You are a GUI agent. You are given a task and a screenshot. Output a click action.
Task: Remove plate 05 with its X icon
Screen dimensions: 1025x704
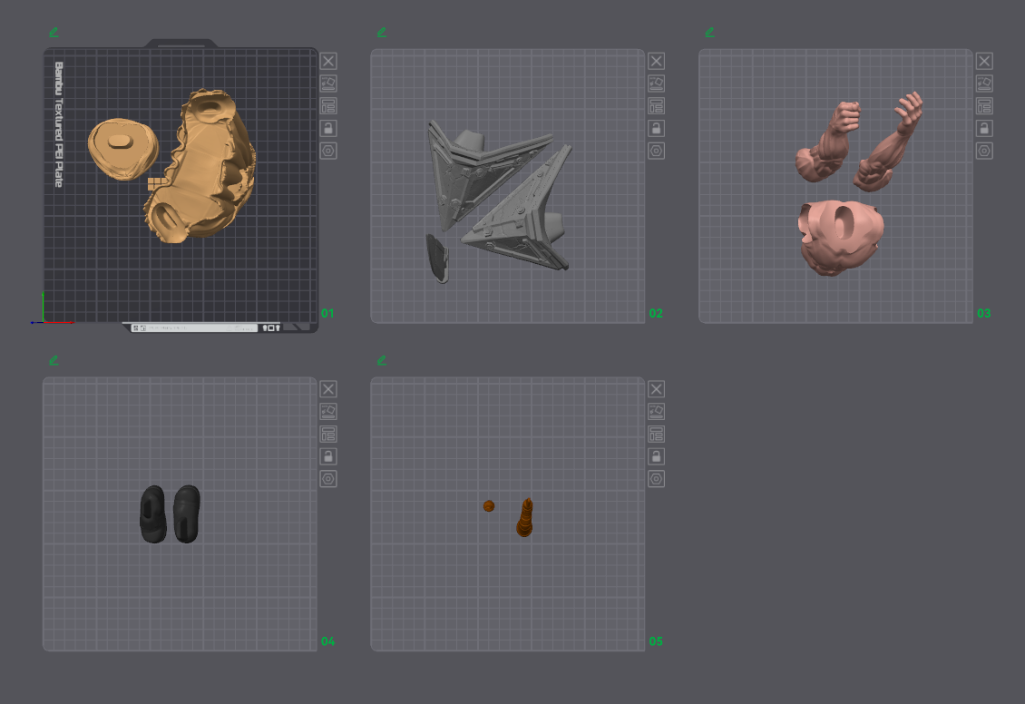point(657,389)
